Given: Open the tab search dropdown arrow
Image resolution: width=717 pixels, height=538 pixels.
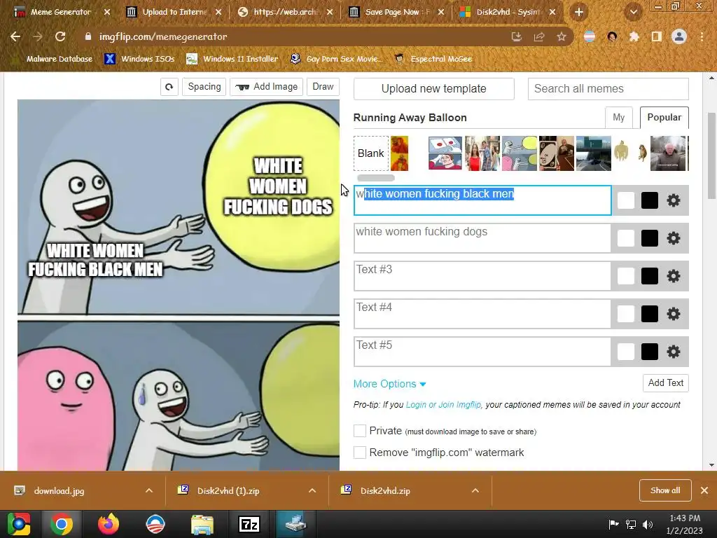Looking at the screenshot, I should click(633, 12).
